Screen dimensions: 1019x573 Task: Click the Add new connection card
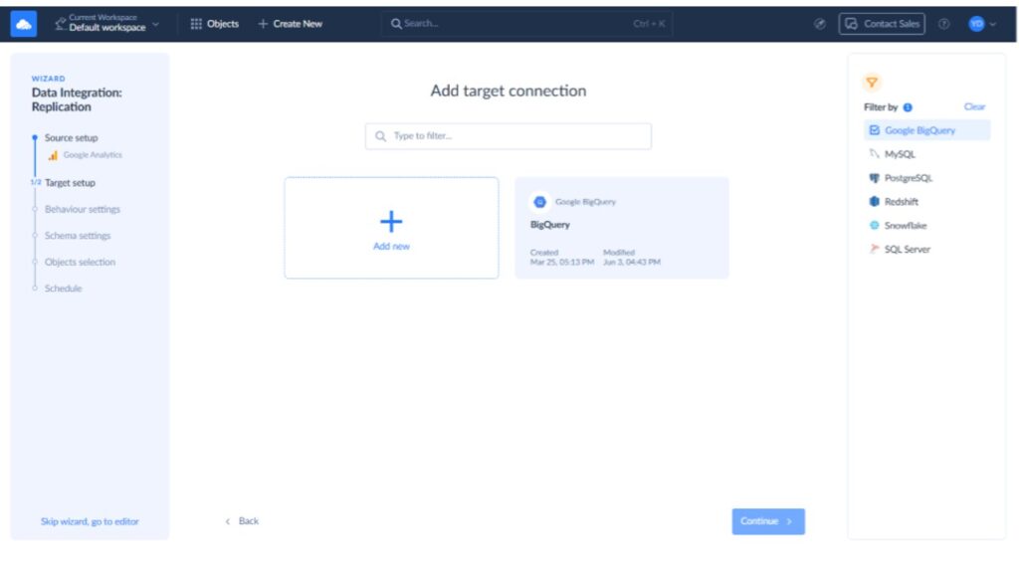coord(391,228)
